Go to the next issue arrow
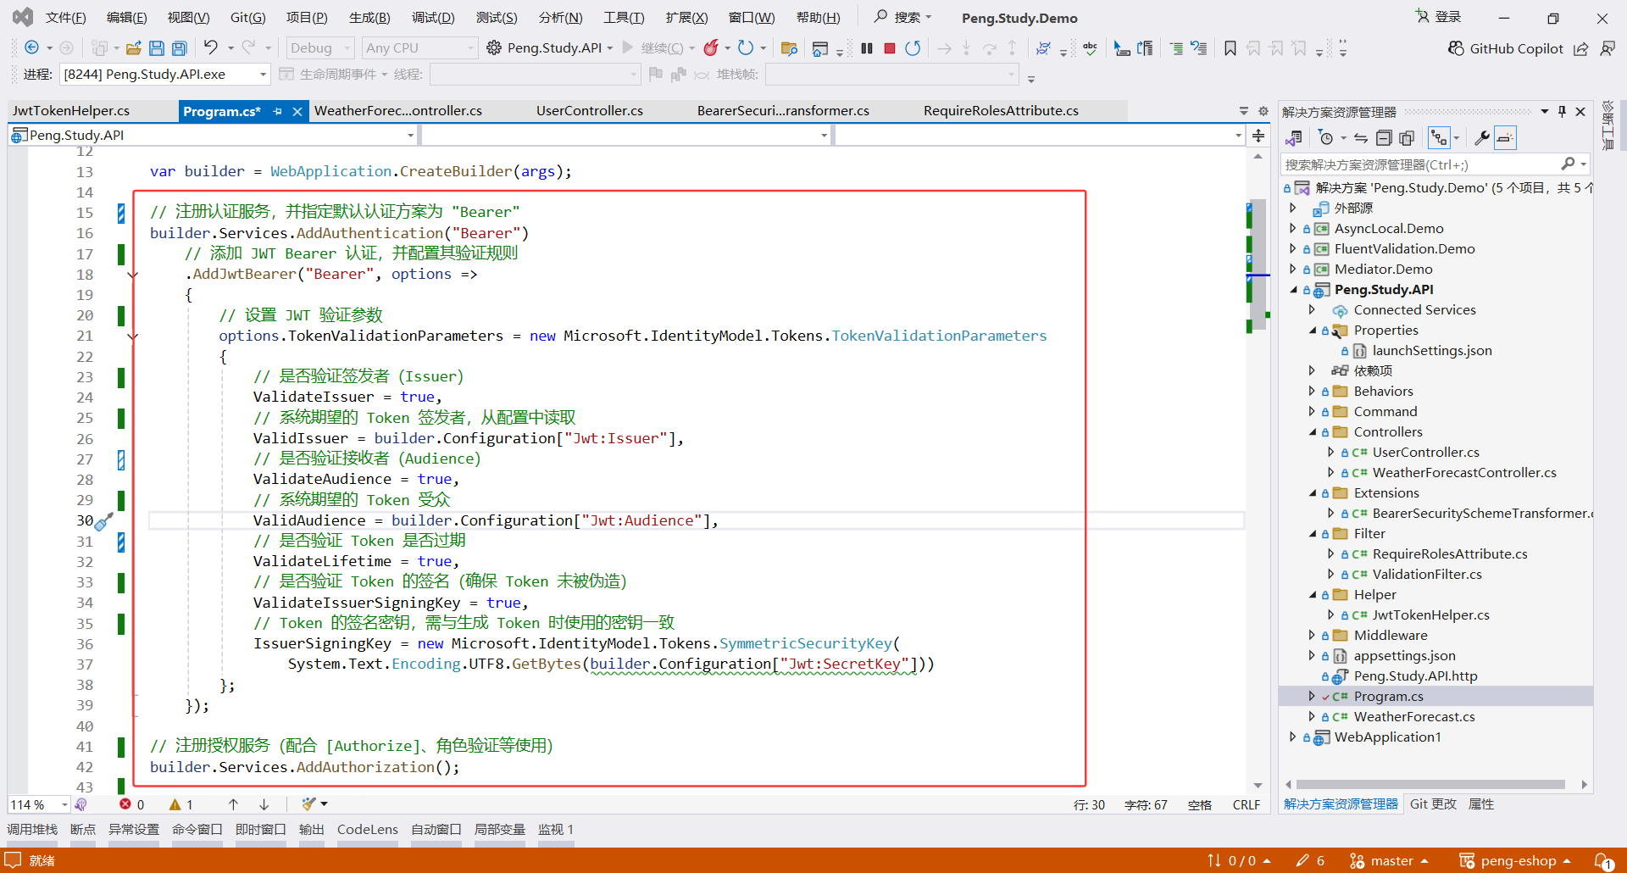Image resolution: width=1627 pixels, height=873 pixels. coord(264,804)
